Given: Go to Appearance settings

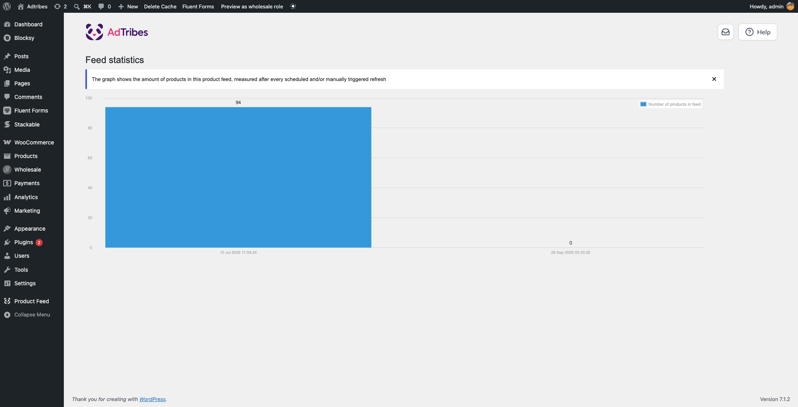Looking at the screenshot, I should [x=32, y=229].
